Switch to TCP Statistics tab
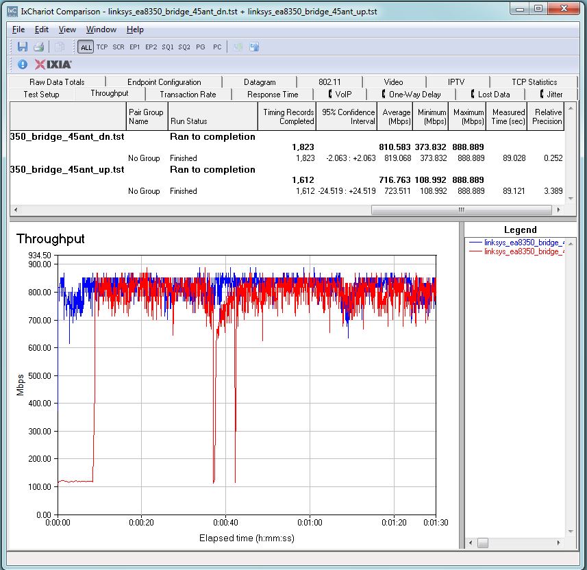This screenshot has width=587, height=570. tap(534, 82)
